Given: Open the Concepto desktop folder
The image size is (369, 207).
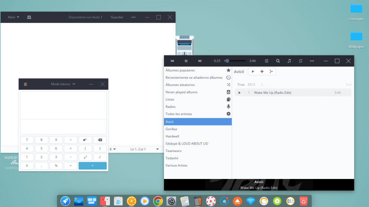Looking at the screenshot, I should (356, 12).
